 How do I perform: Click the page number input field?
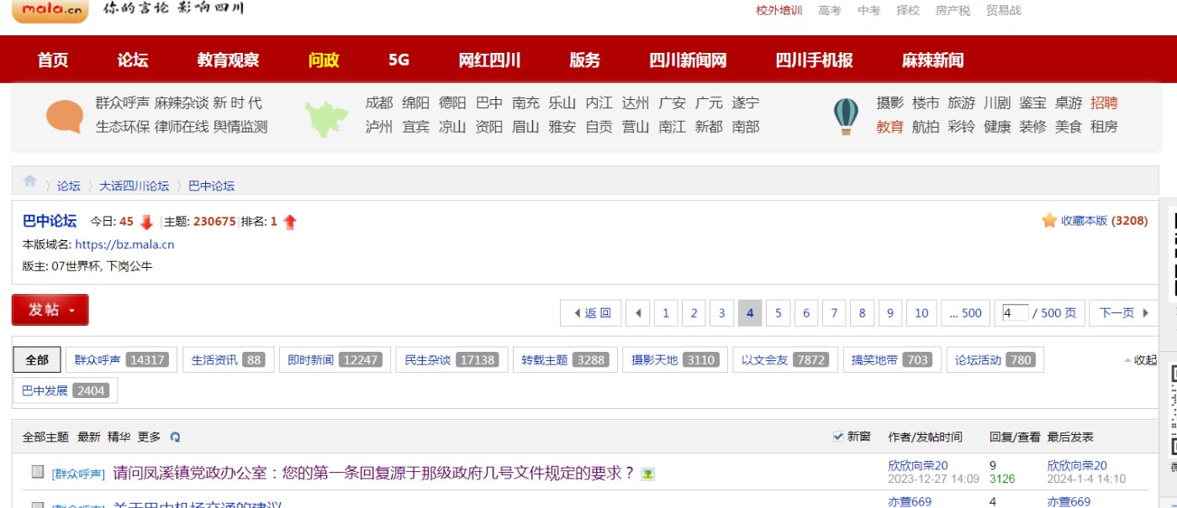[1014, 313]
